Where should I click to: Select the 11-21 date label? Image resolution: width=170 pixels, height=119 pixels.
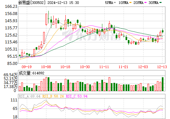point(123,67)
